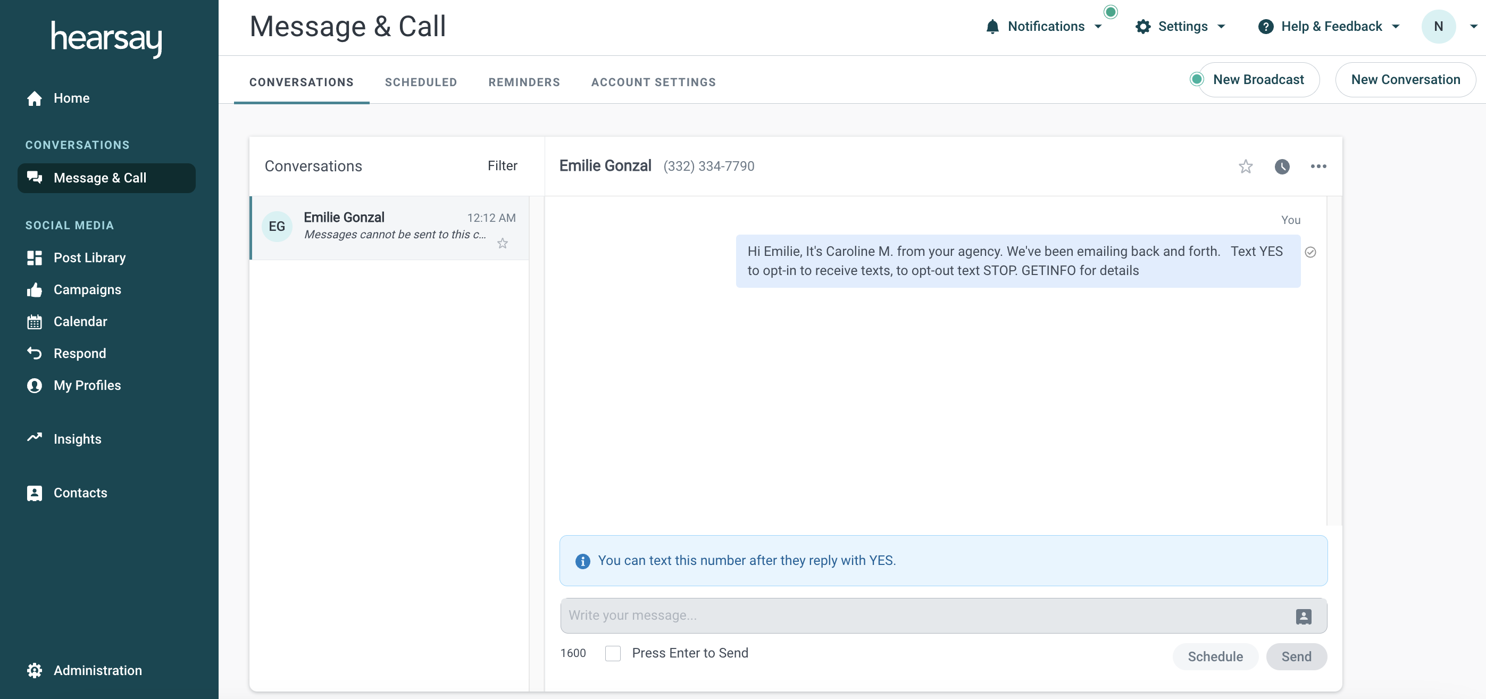The image size is (1486, 699).
Task: Click the clock reminder icon in the conversation header
Action: pyautogui.click(x=1282, y=167)
